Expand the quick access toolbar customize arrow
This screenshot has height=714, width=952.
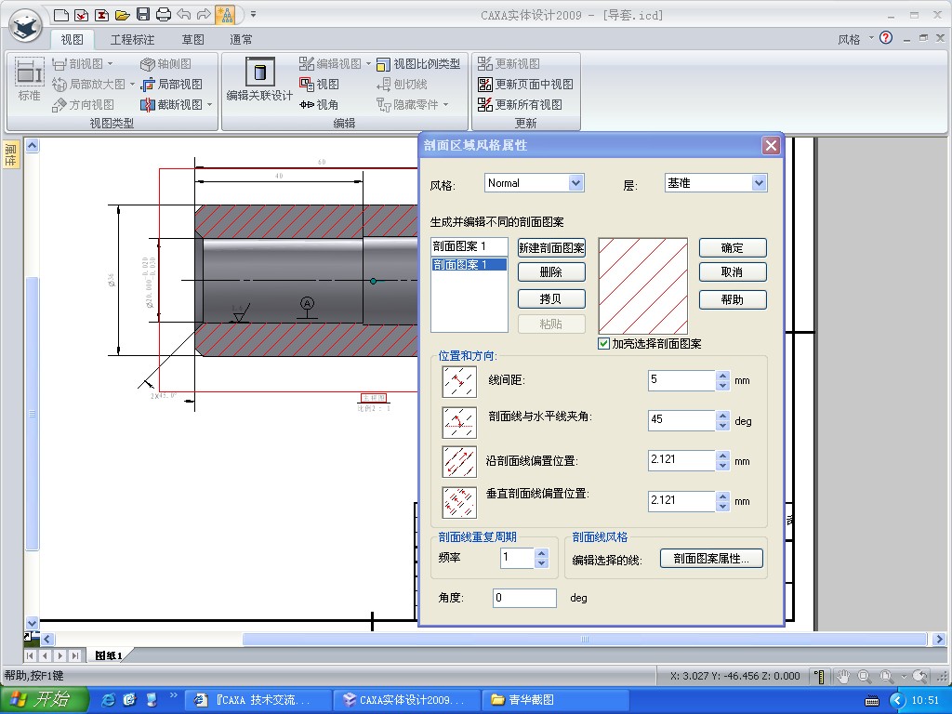pos(253,15)
